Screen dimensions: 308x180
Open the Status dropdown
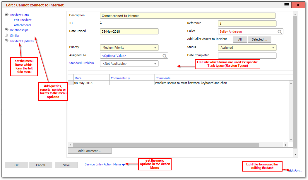pos(273,47)
